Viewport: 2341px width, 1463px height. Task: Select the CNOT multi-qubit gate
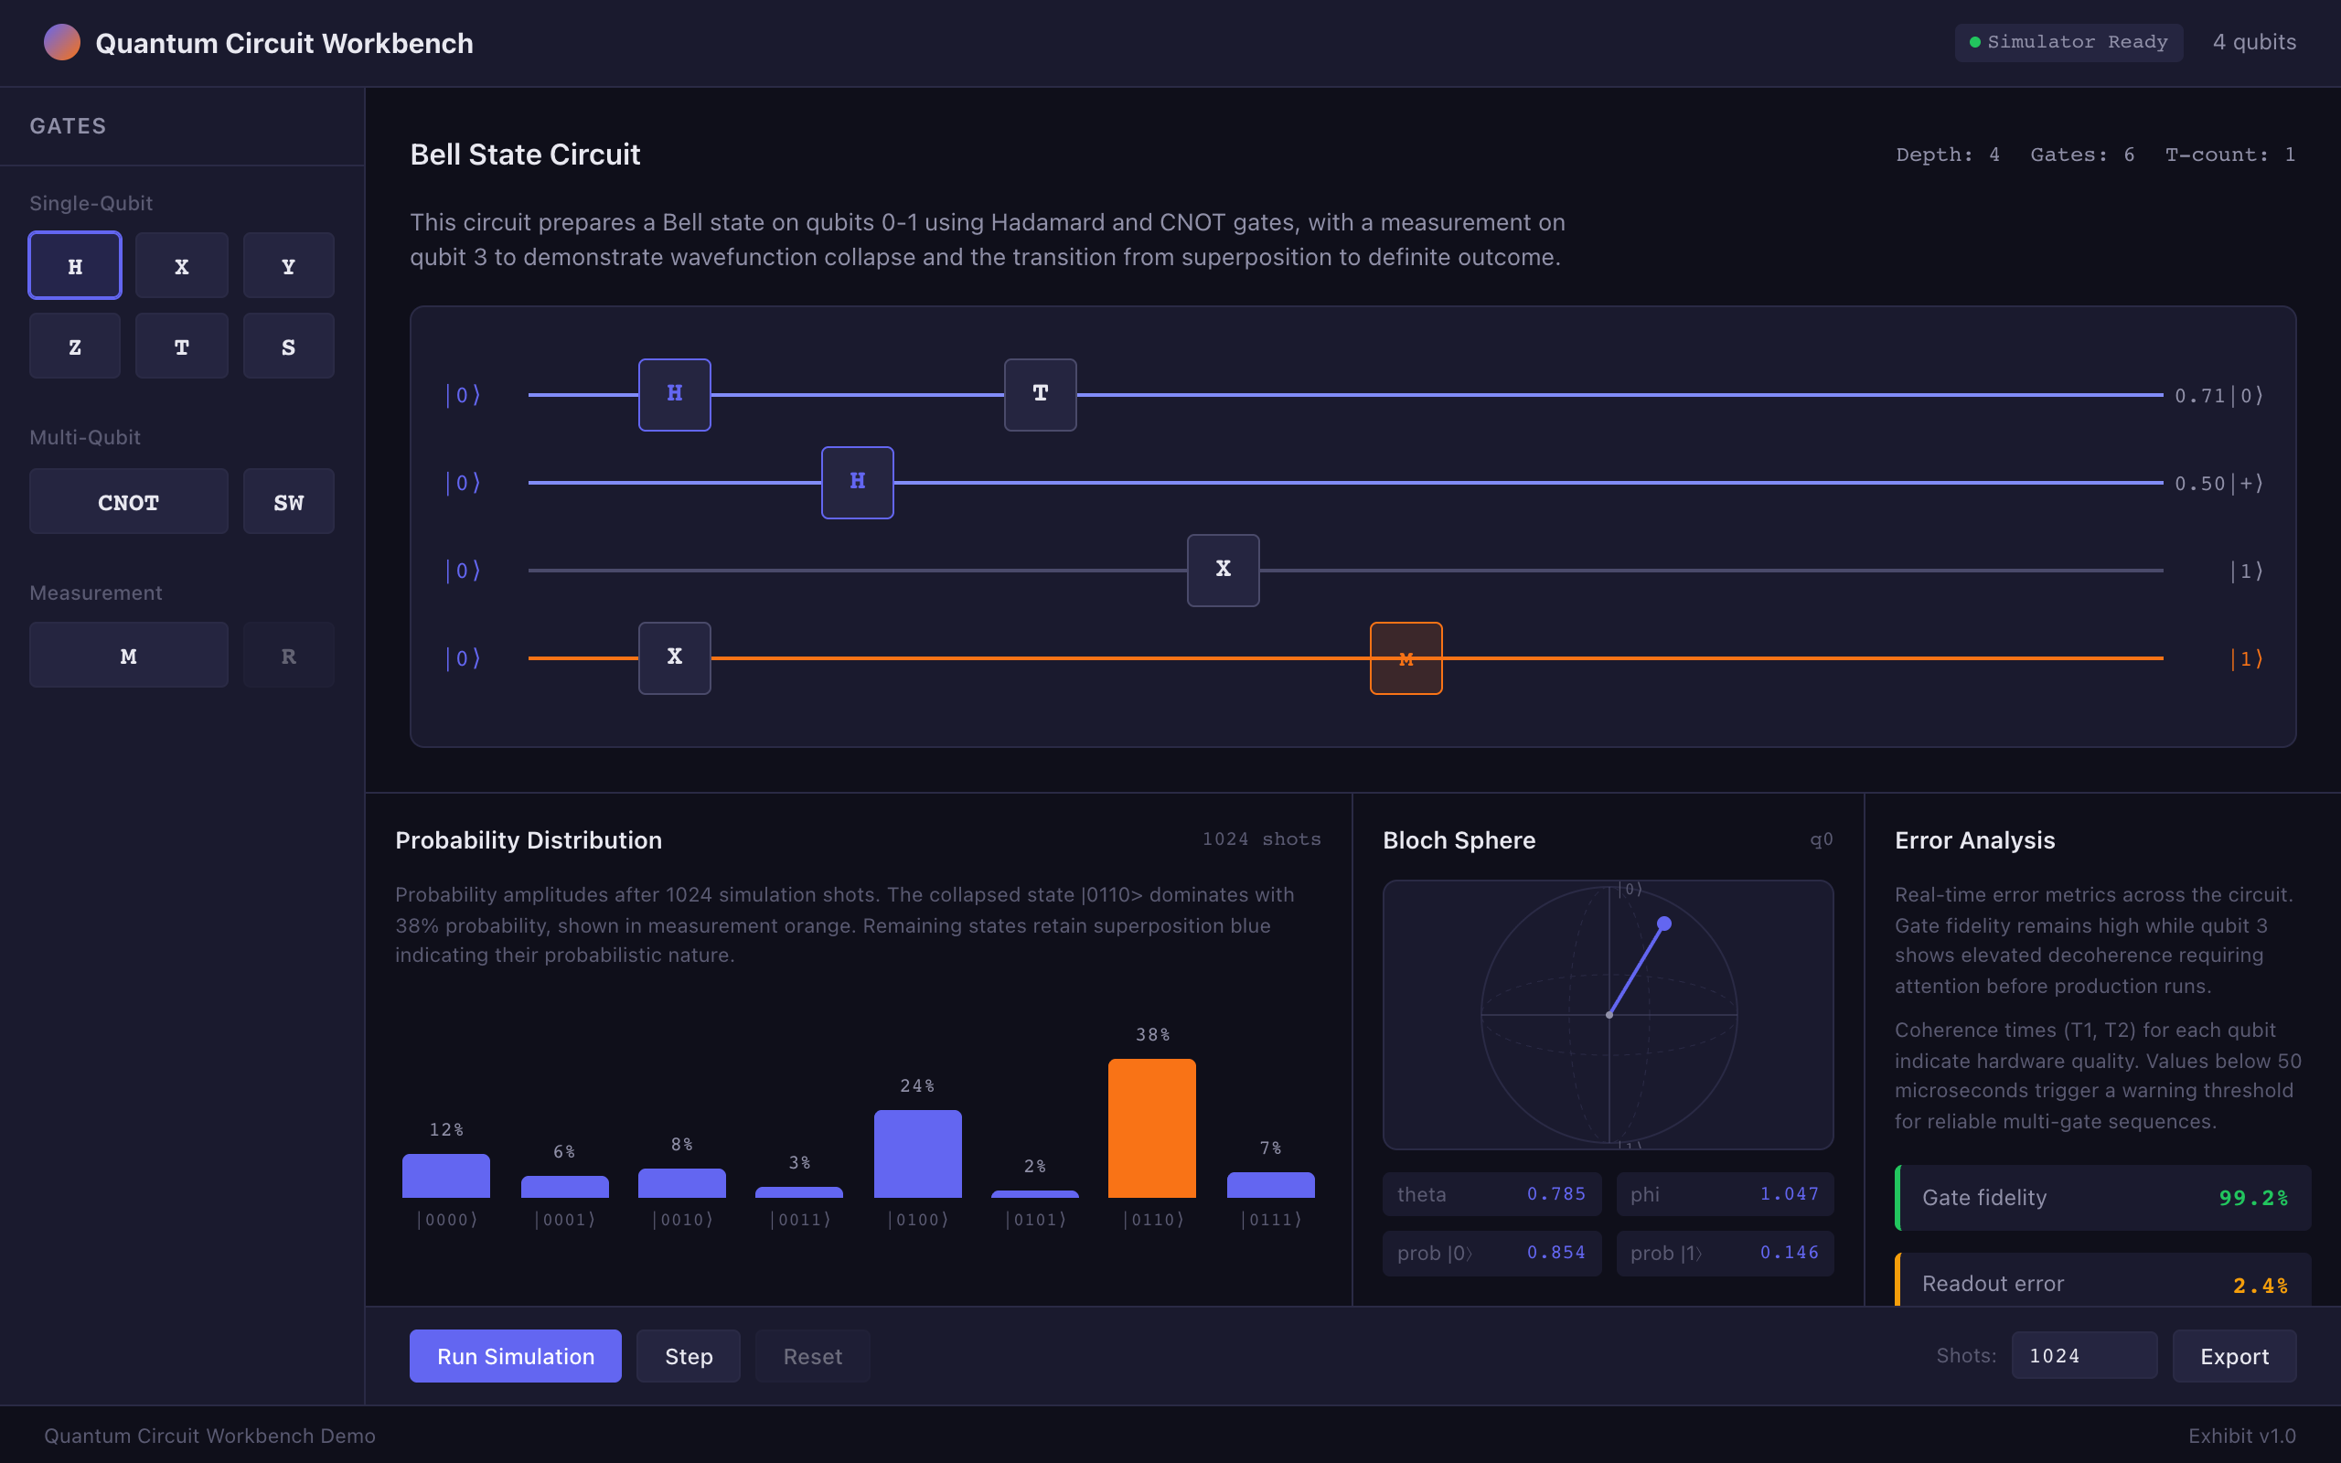128,502
